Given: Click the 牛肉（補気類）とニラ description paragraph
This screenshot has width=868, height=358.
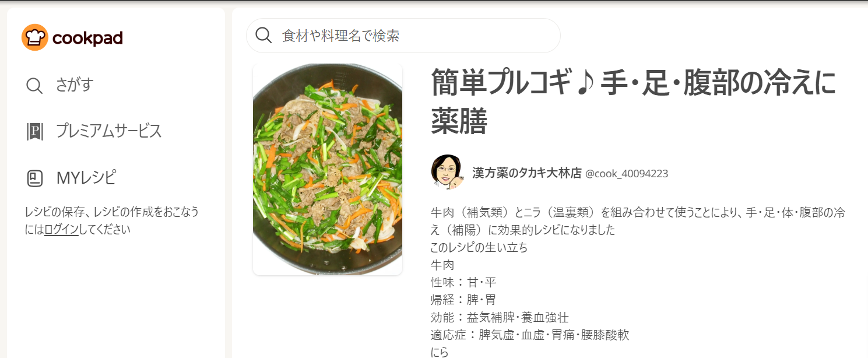Looking at the screenshot, I should 638,221.
